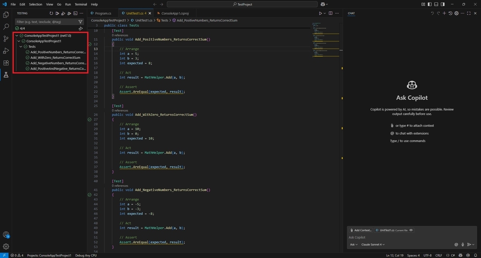
Task: Open editor more actions ellipsis
Action: pos(337,13)
